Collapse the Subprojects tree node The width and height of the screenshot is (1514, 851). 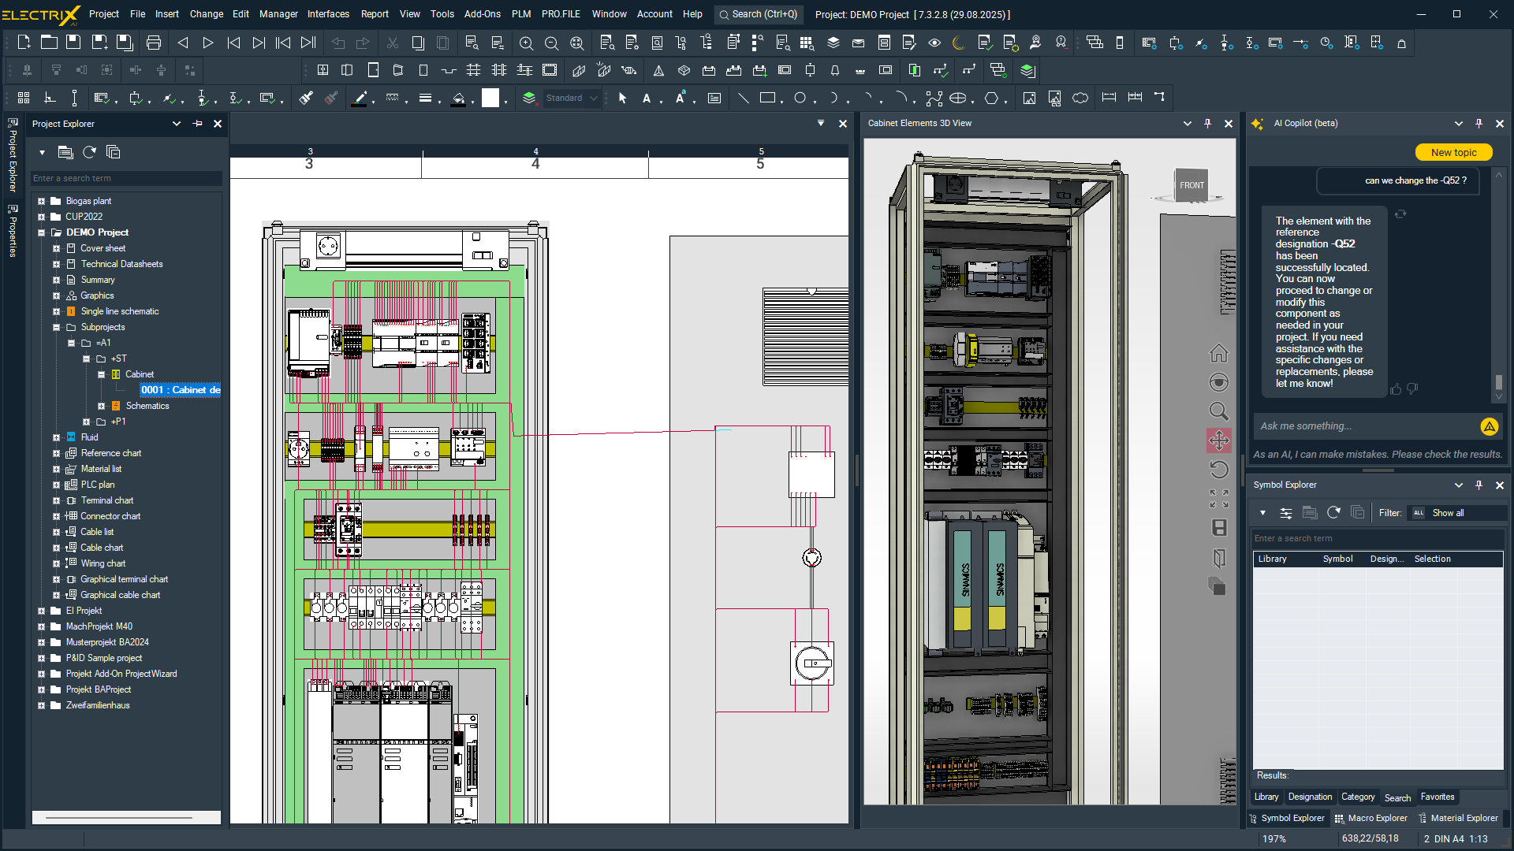coord(56,327)
